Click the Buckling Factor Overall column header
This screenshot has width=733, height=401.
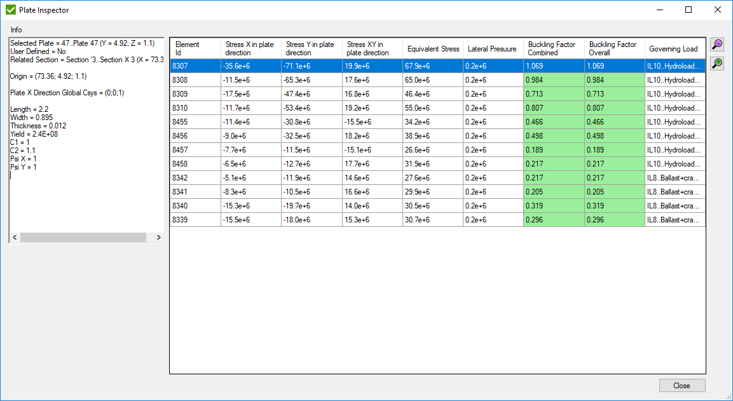pyautogui.click(x=614, y=48)
